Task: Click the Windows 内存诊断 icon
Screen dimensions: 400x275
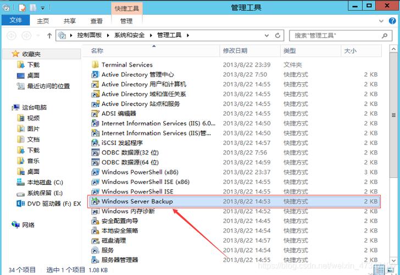Action: pyautogui.click(x=95, y=211)
